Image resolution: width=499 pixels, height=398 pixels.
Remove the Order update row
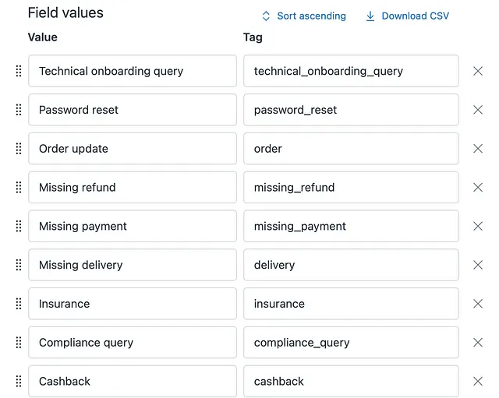(478, 149)
